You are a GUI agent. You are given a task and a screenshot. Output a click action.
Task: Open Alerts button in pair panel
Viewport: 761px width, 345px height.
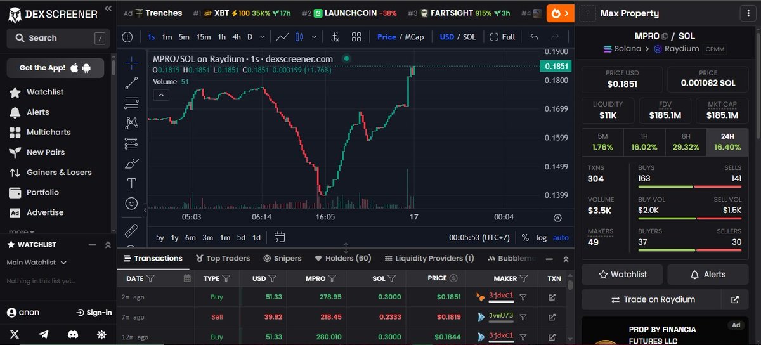coord(707,274)
